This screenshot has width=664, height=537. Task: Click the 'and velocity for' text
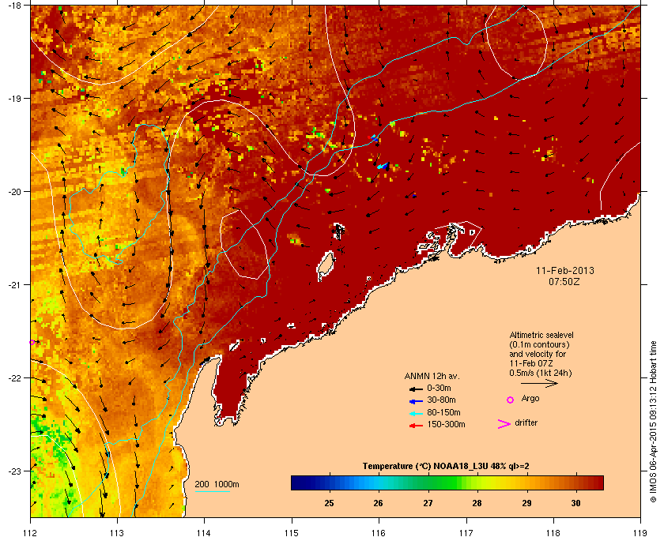tap(538, 354)
